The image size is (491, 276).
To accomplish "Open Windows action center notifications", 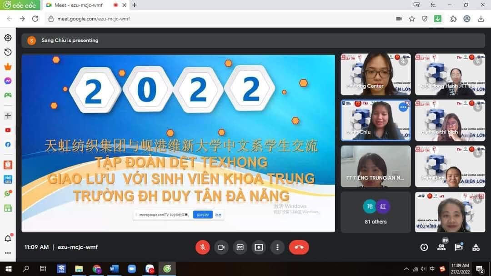I will tap(480, 269).
